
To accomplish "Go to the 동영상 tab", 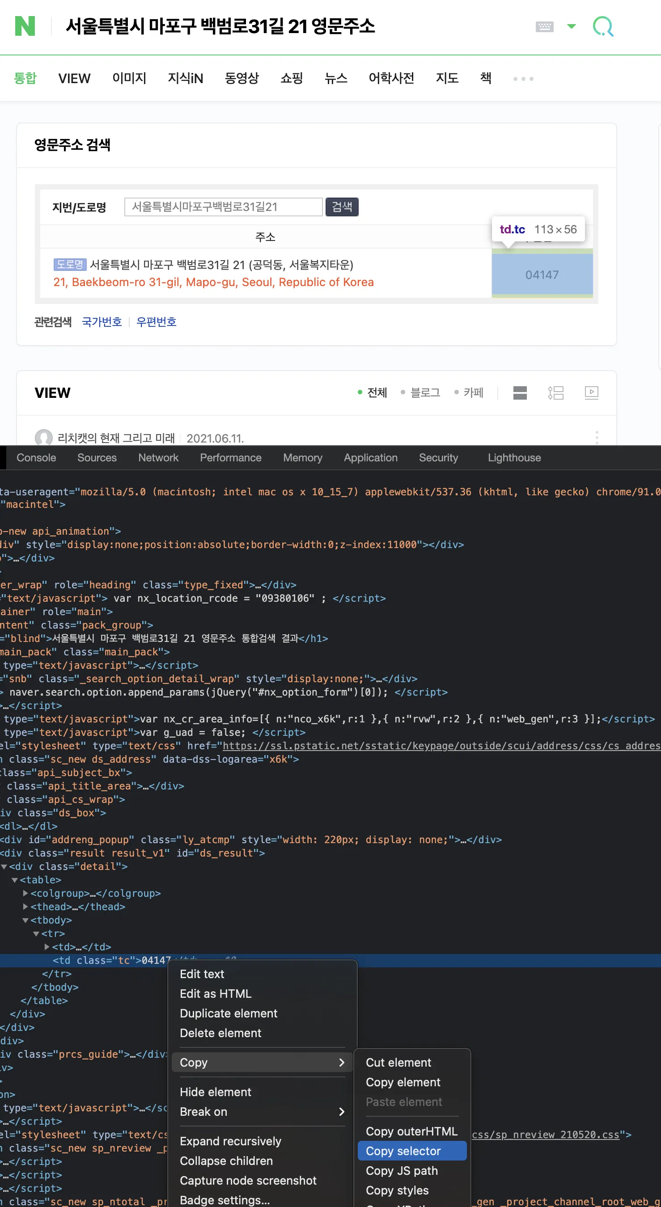I will [242, 78].
